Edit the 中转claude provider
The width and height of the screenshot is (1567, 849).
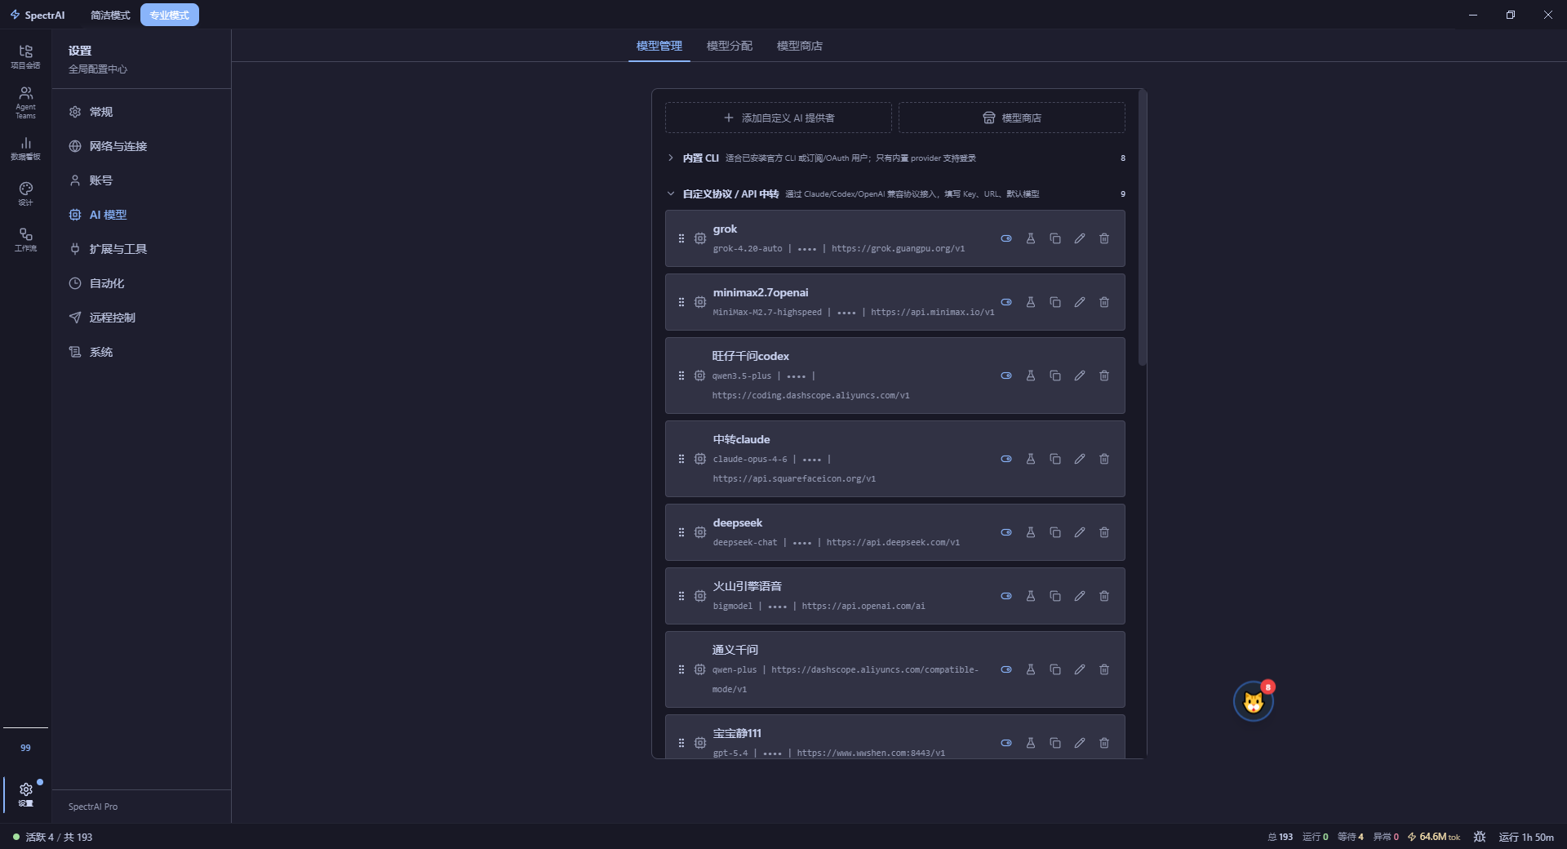click(1080, 459)
